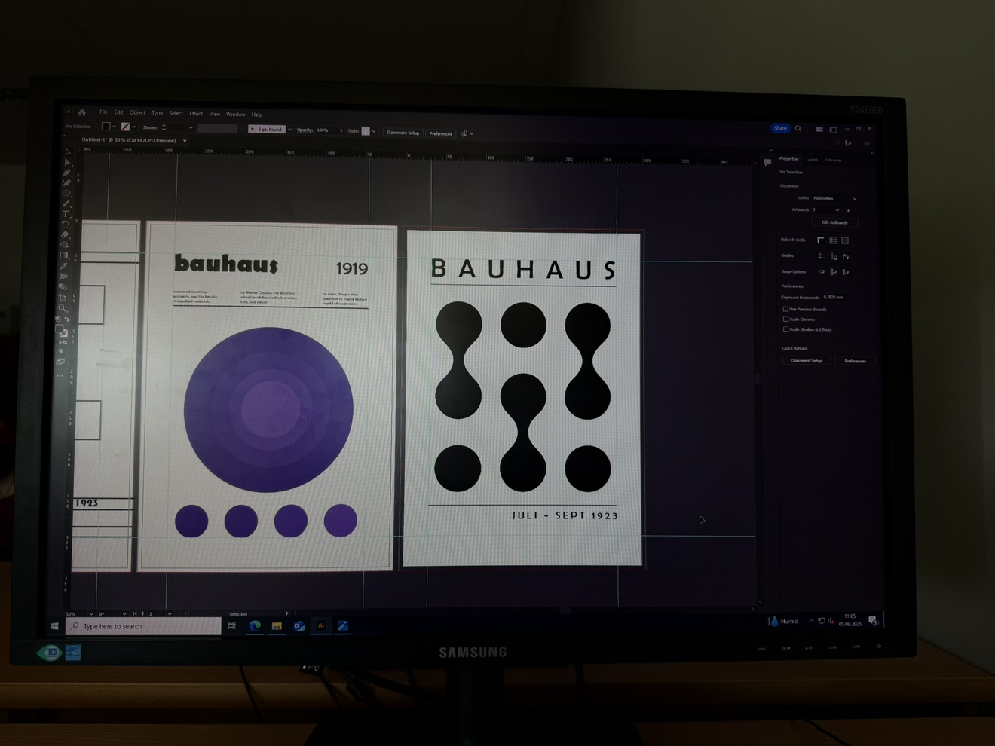Image resolution: width=995 pixels, height=746 pixels.
Task: Open the Units Millimeters dropdown
Action: pos(835,198)
